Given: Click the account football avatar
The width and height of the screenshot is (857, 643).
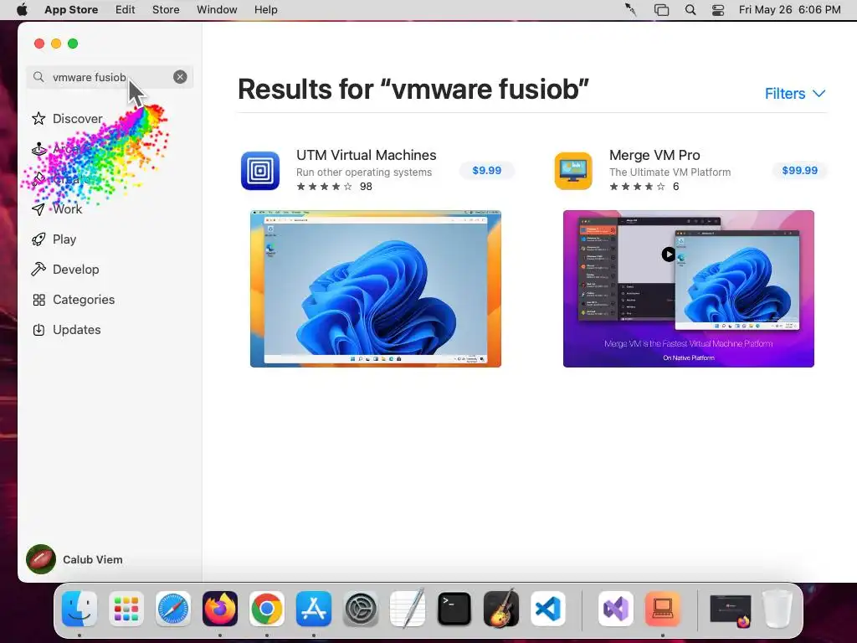Looking at the screenshot, I should (x=41, y=559).
